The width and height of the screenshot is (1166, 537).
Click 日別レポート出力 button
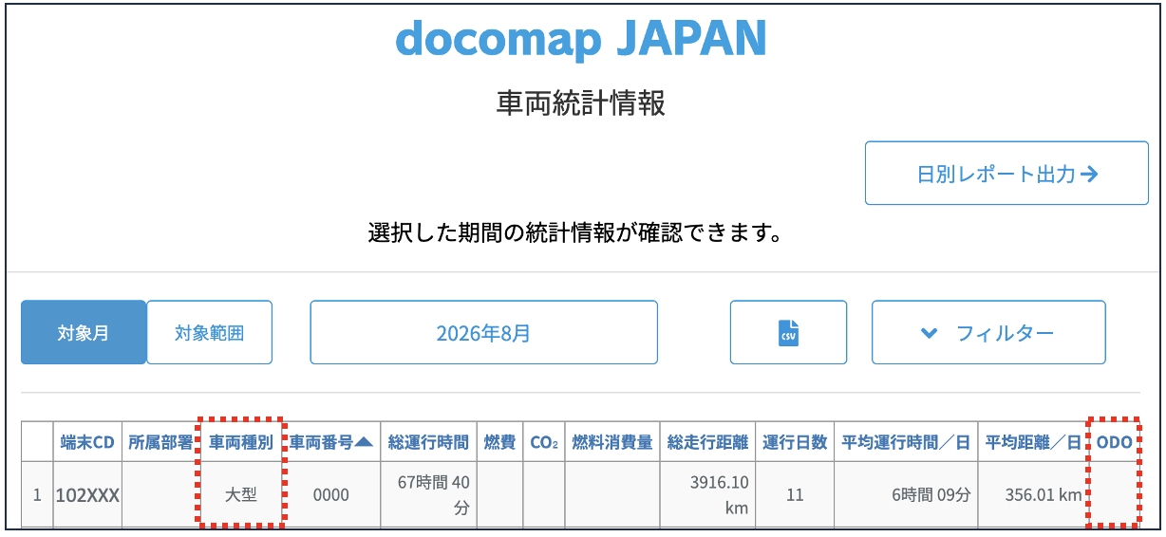[x=1006, y=174]
